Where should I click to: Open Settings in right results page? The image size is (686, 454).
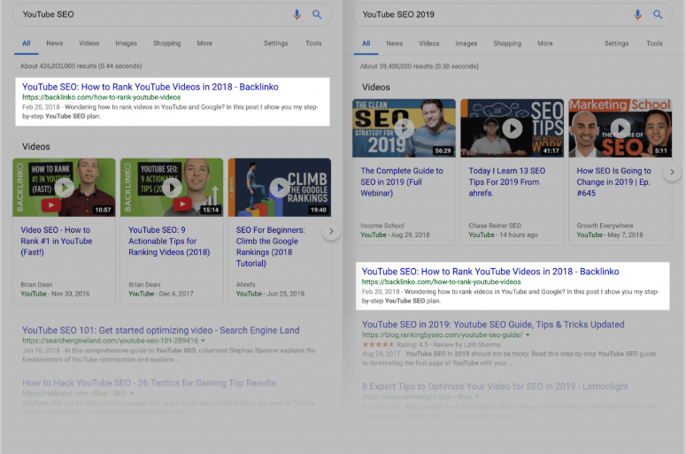click(x=616, y=43)
